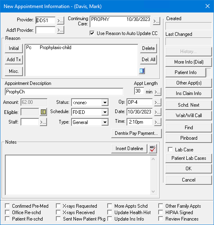Screen dimensions: 214x225
Task: Click the Insert Dateline button
Action: [x=129, y=149]
